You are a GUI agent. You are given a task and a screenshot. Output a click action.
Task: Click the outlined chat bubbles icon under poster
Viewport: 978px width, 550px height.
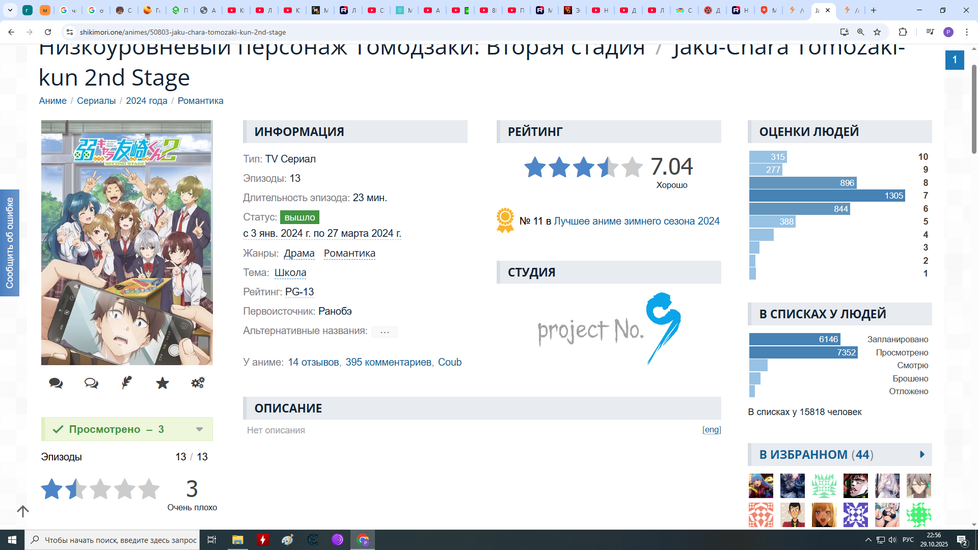[x=91, y=383]
